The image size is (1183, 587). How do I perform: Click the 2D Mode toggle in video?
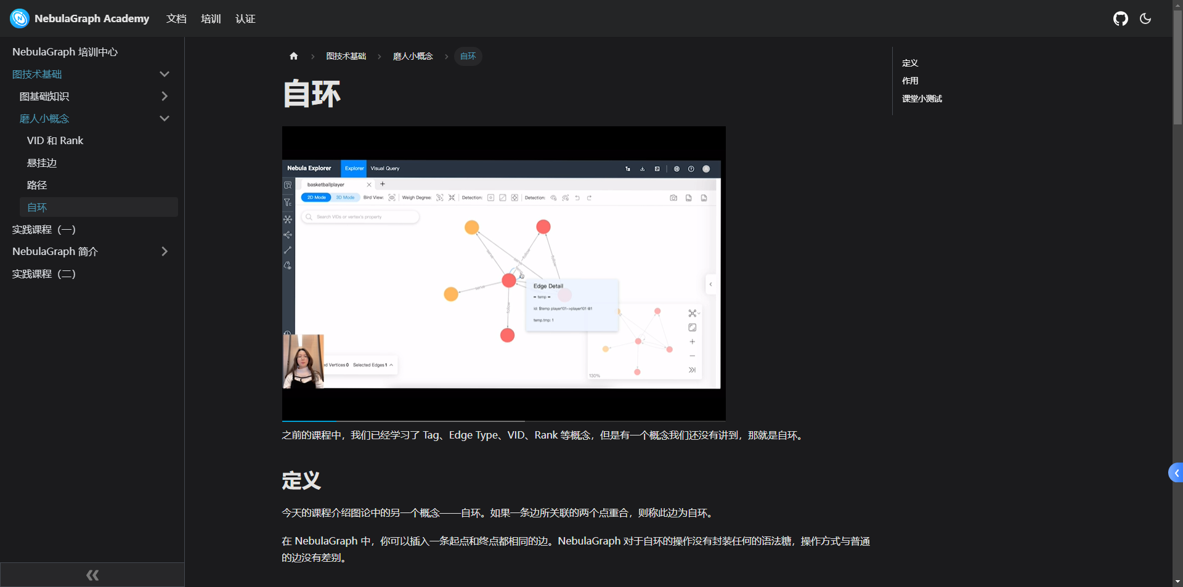pyautogui.click(x=316, y=198)
